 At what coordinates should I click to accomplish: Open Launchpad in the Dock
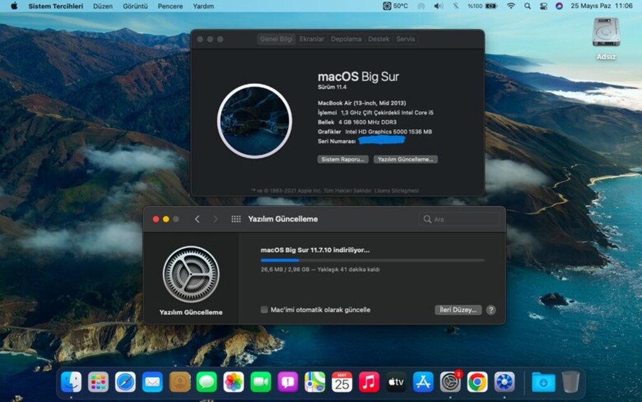[x=98, y=383]
